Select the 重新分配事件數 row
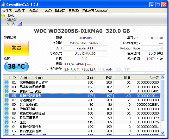 (x=82, y=127)
